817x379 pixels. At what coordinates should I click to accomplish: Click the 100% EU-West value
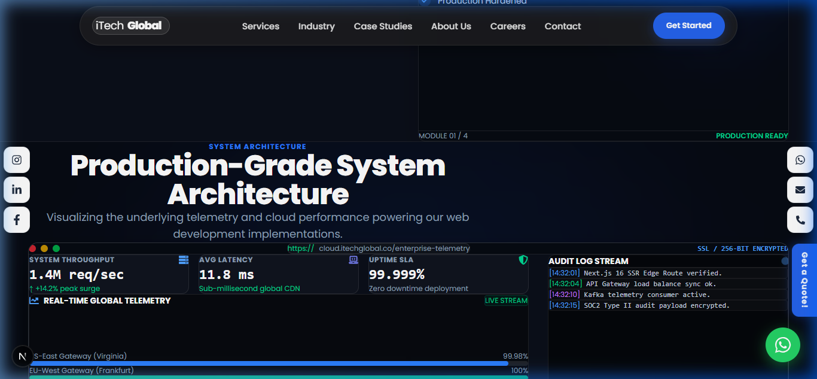point(520,371)
